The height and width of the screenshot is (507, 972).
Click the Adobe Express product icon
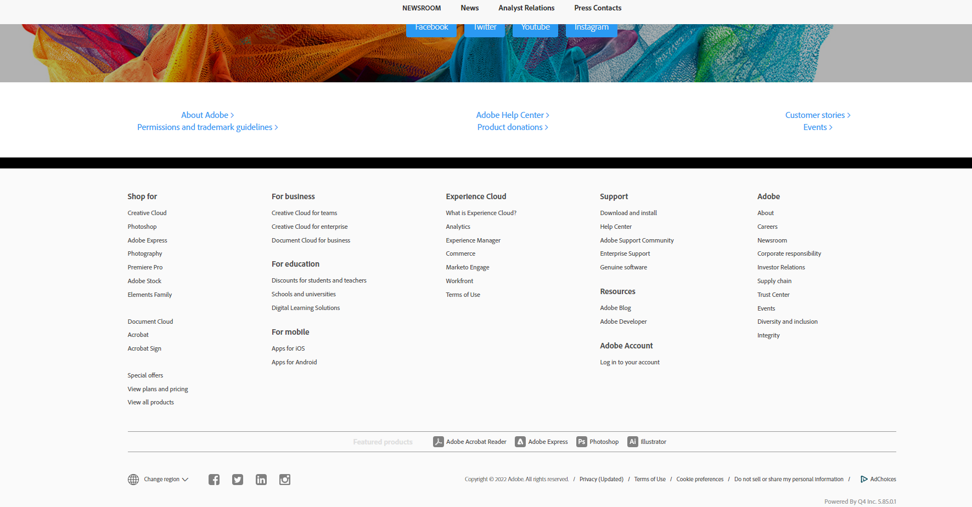(x=520, y=441)
